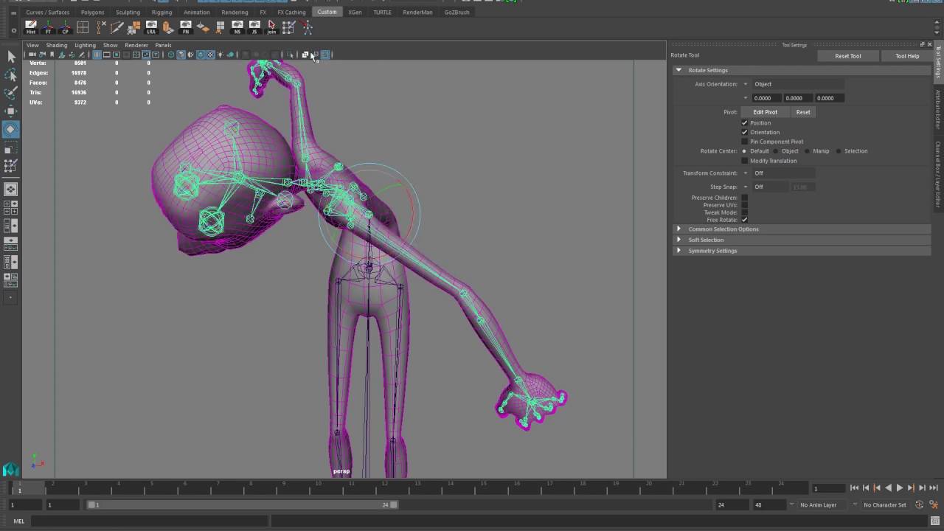Click the Reset Tool button
This screenshot has height=531, width=944.
pos(847,56)
